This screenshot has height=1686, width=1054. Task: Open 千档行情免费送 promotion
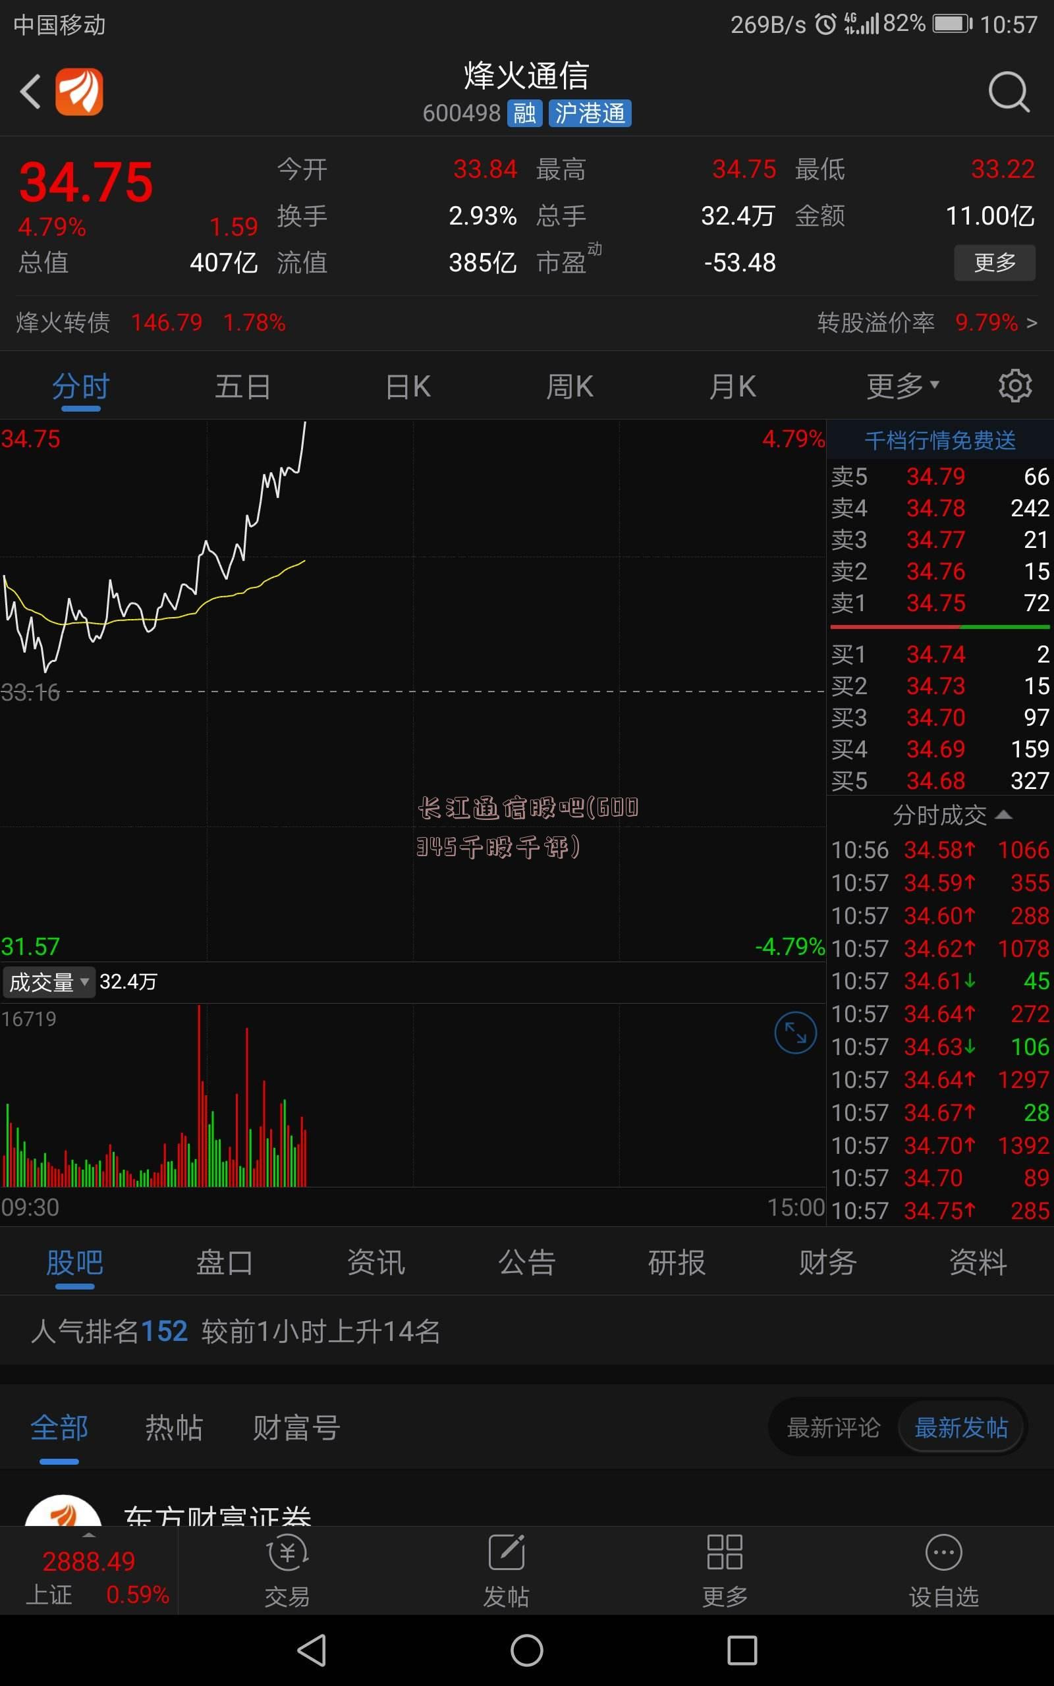click(939, 441)
